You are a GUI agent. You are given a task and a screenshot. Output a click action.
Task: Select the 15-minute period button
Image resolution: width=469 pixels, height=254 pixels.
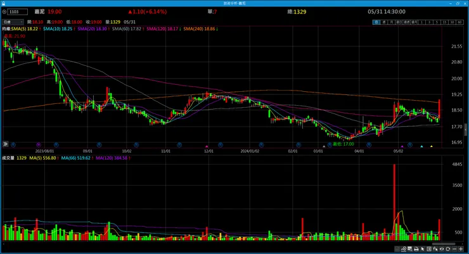[x=445, y=22]
